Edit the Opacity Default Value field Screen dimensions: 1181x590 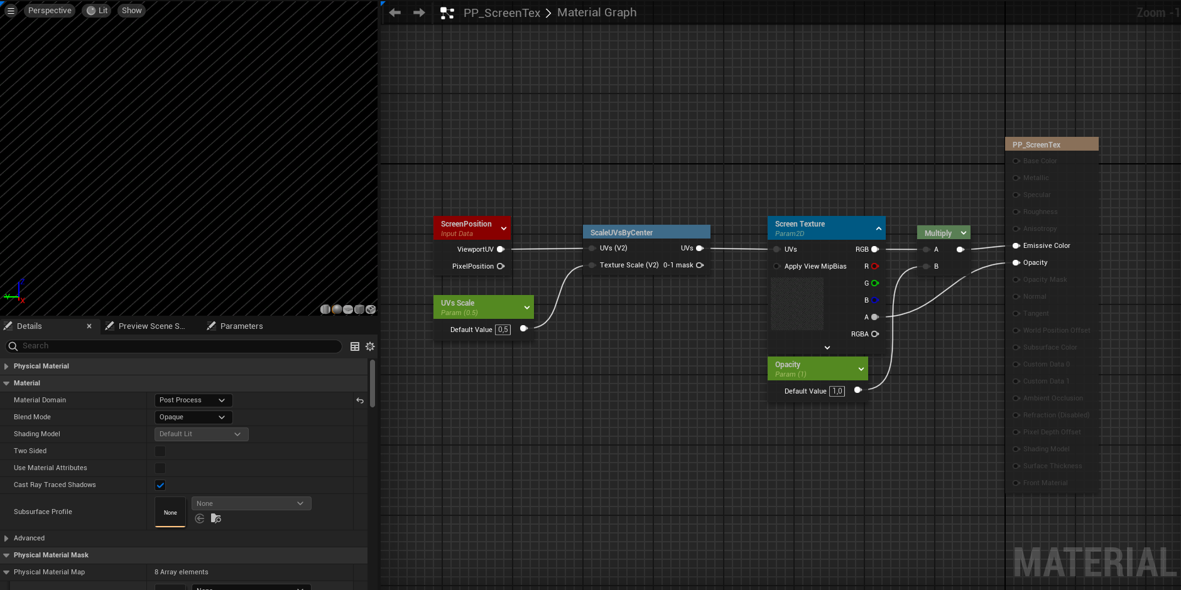(837, 391)
